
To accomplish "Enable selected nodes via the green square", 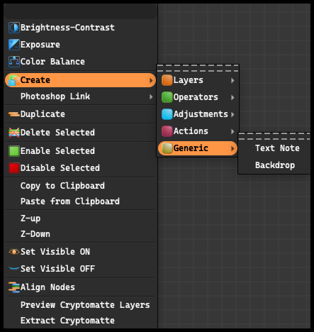I will pyautogui.click(x=14, y=151).
